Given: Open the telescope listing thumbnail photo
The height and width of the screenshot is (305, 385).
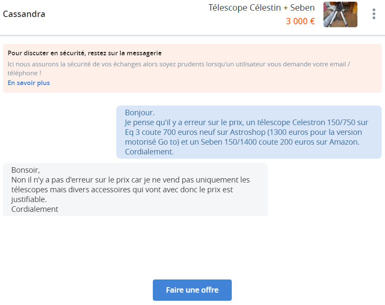Looking at the screenshot, I should pos(340,14).
